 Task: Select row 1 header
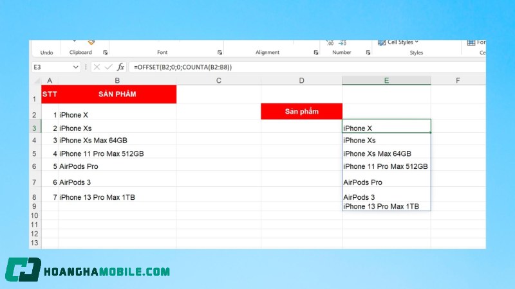(x=35, y=94)
